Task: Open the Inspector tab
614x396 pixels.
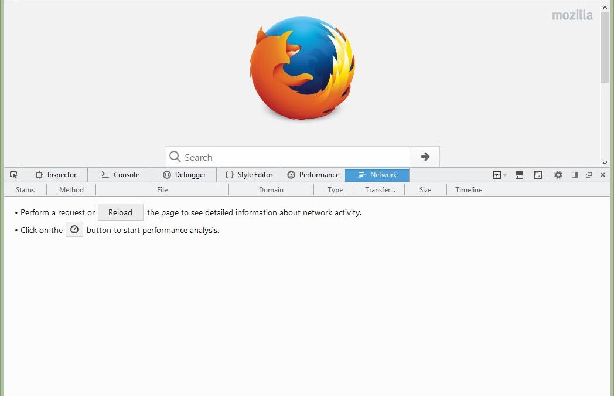Action: 56,175
